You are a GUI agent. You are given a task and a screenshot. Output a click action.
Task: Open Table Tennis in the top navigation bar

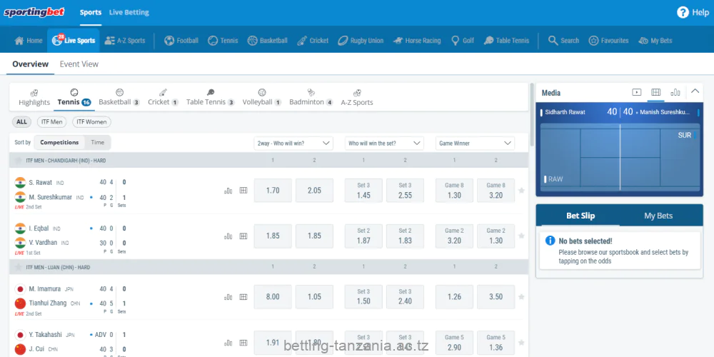[x=506, y=41]
